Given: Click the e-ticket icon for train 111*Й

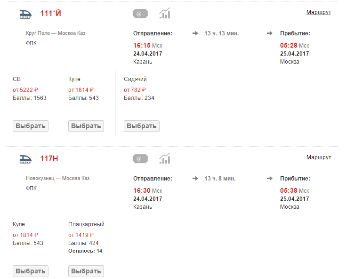Looking at the screenshot, I should pyautogui.click(x=140, y=14).
